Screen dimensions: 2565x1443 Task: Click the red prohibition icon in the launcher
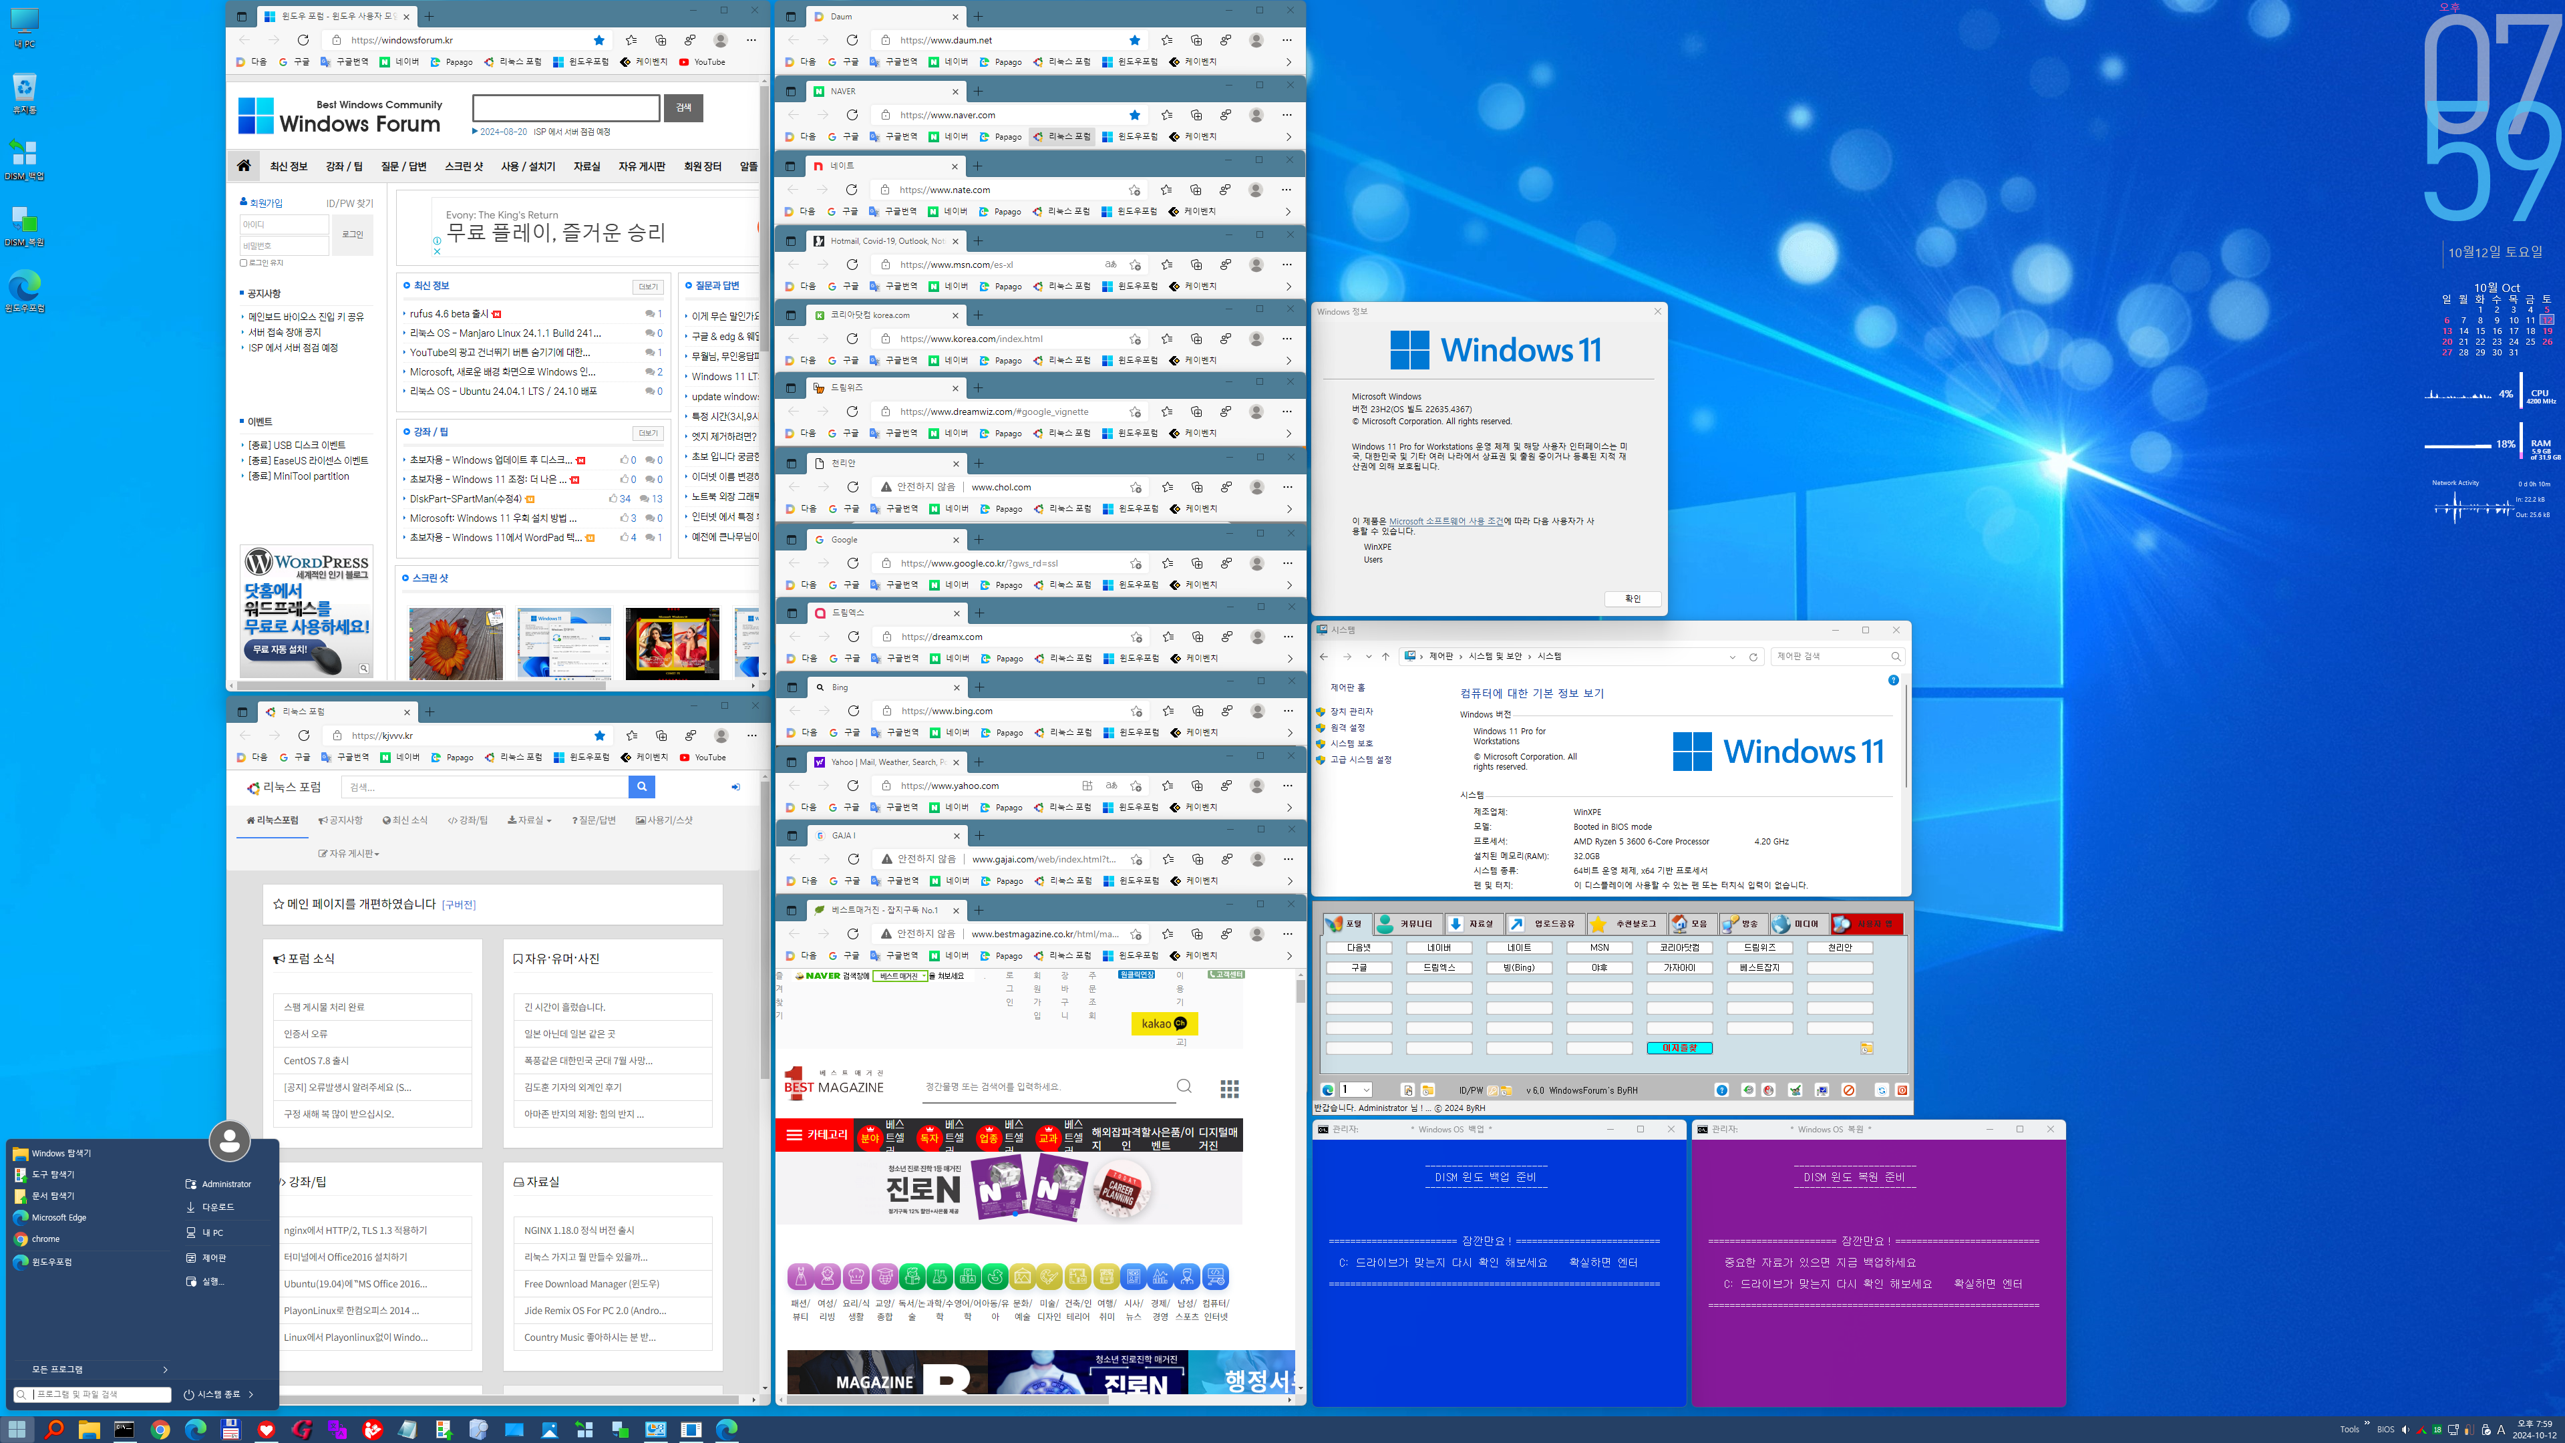[x=1849, y=1090]
